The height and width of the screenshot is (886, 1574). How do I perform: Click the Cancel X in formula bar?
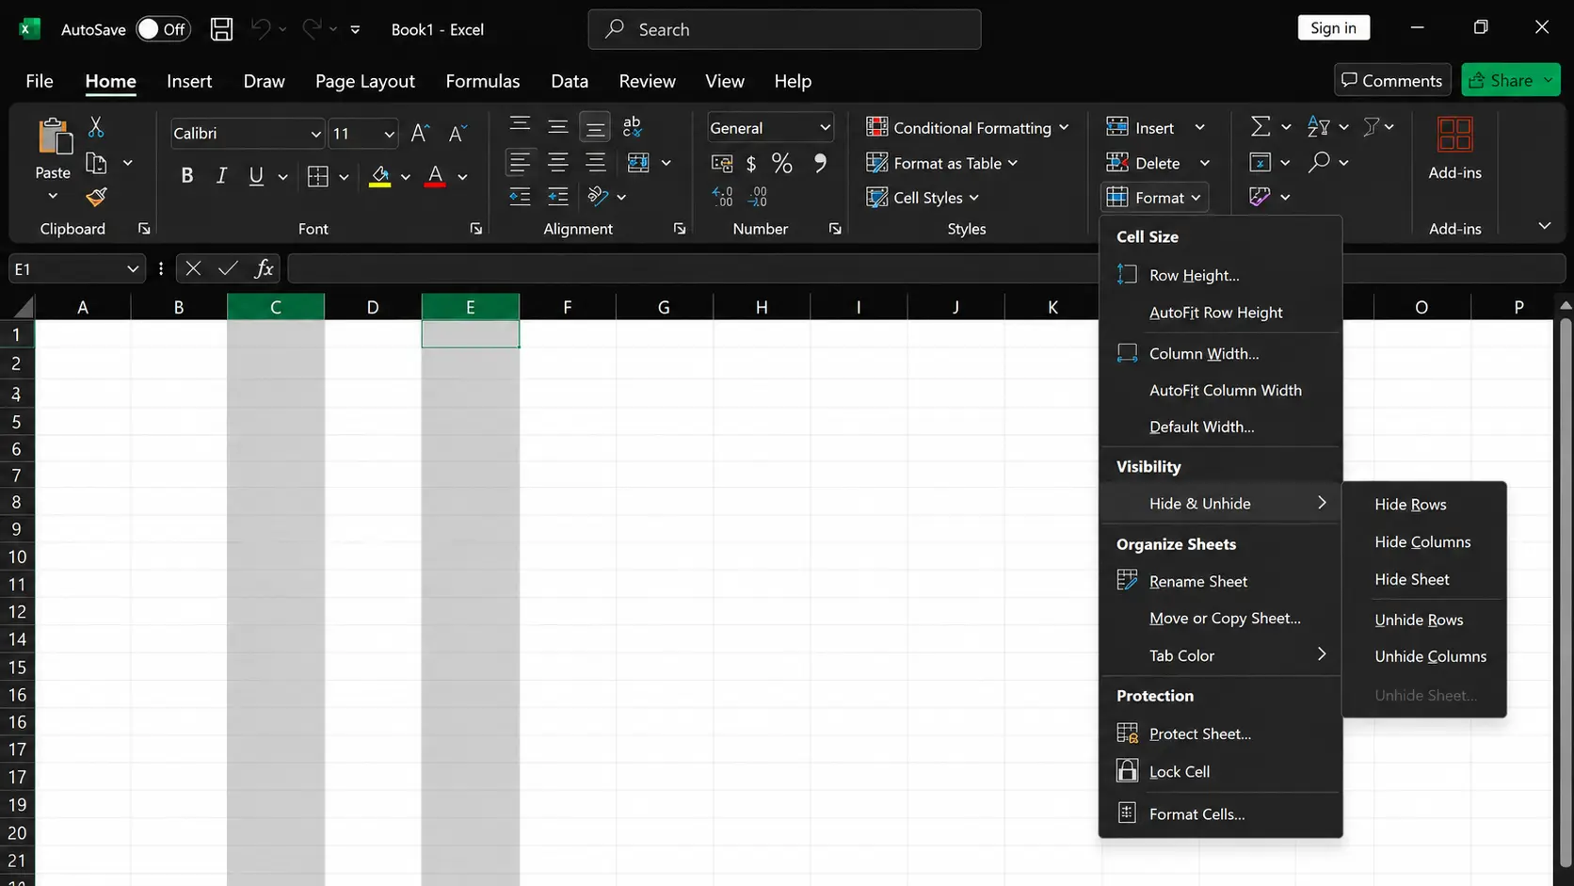point(193,268)
